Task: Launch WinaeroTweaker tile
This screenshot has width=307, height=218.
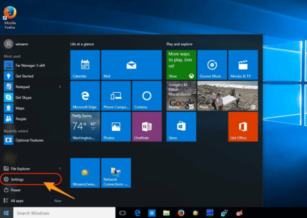Action: [85, 173]
